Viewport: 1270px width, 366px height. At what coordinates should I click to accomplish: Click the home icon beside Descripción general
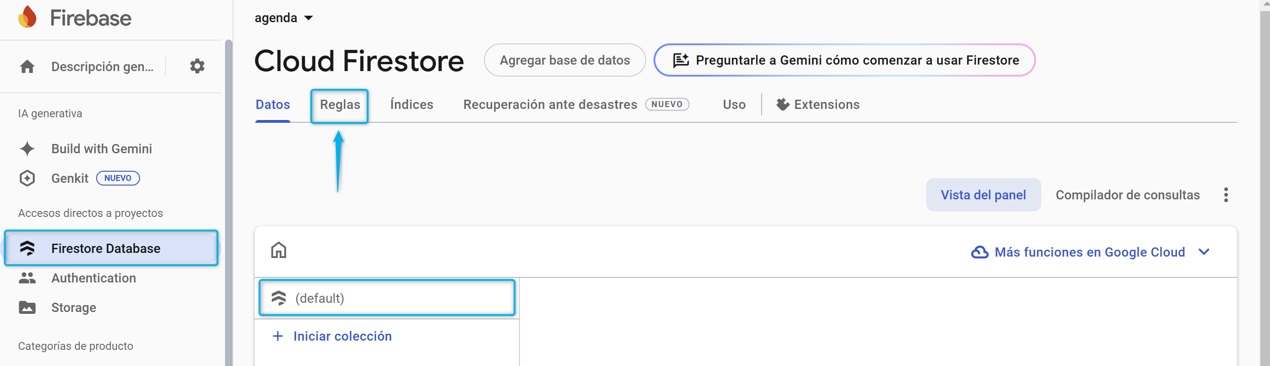click(x=28, y=66)
